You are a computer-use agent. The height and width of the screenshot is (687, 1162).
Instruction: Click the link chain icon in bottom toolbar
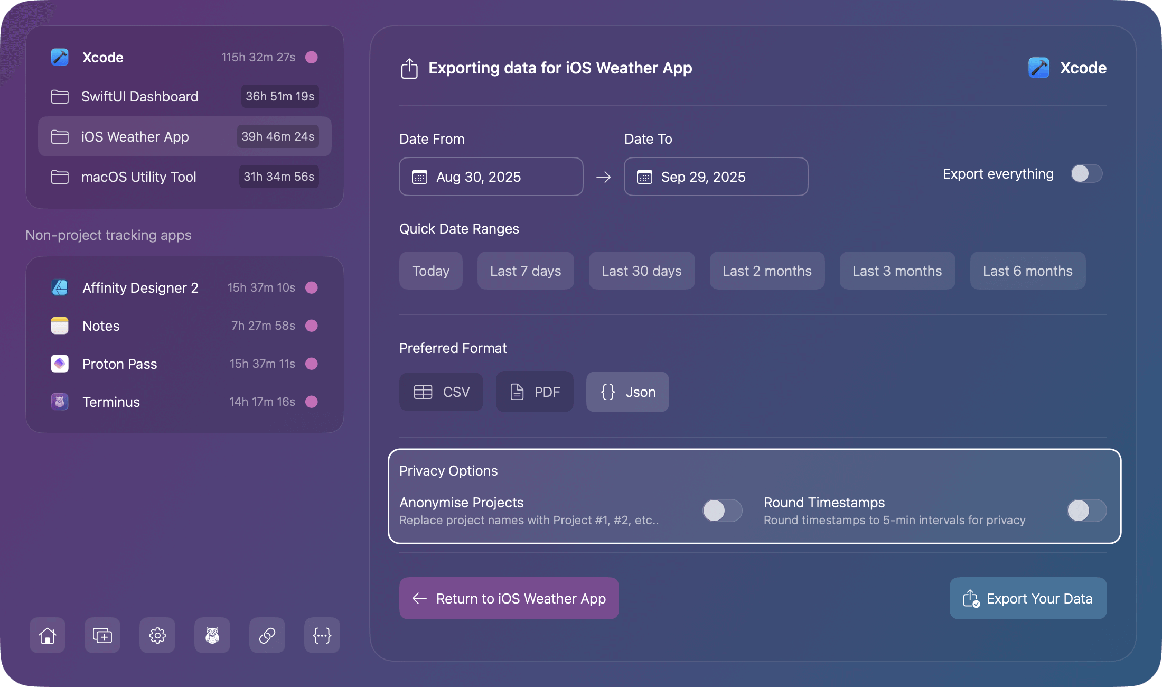coord(267,635)
